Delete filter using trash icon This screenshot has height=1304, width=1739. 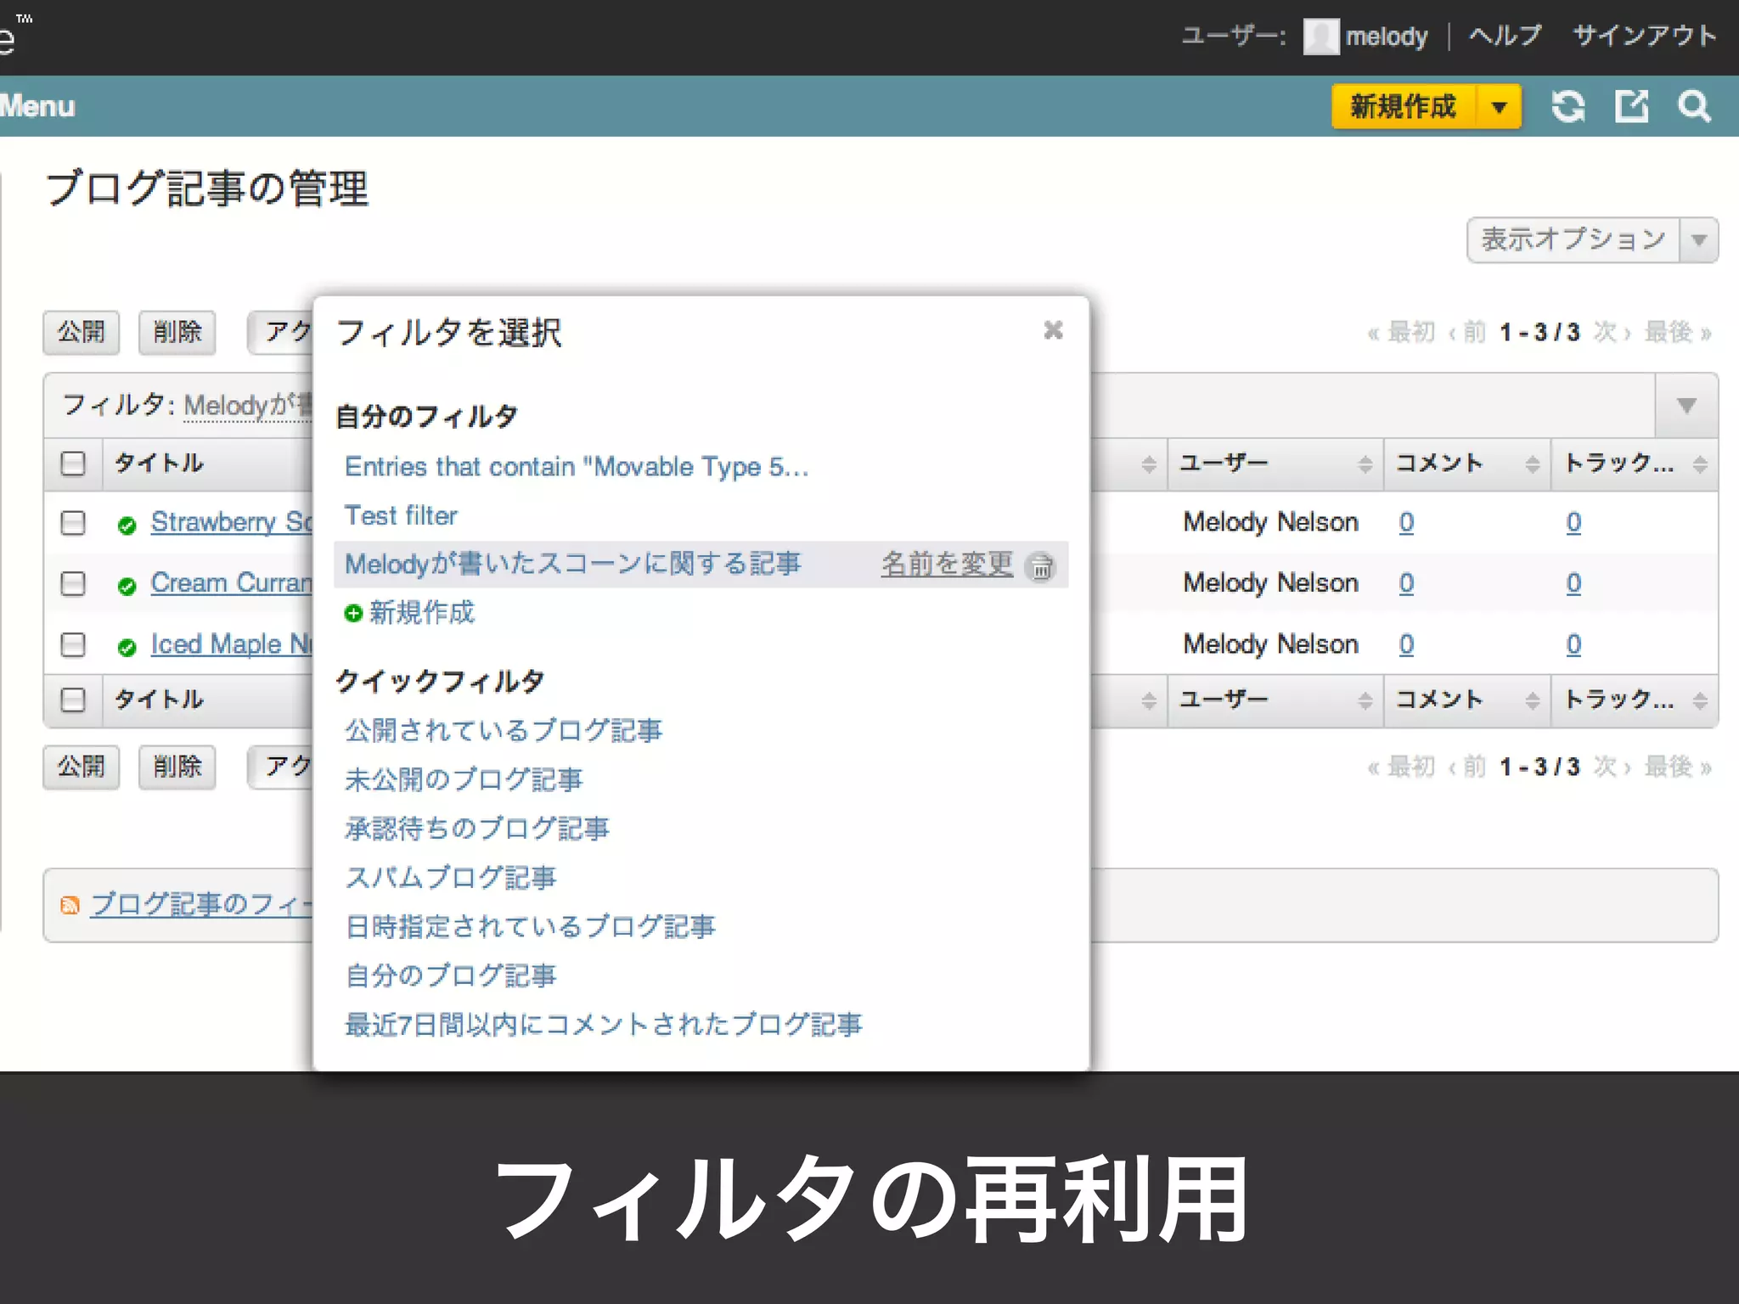(x=1041, y=566)
